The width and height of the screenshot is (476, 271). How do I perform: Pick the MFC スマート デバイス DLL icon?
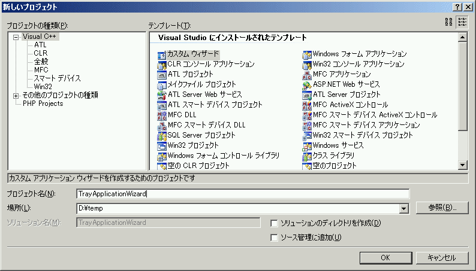click(162, 126)
